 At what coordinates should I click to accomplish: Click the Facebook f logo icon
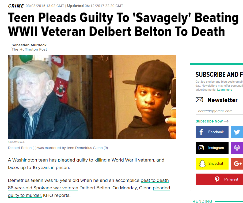201,132
